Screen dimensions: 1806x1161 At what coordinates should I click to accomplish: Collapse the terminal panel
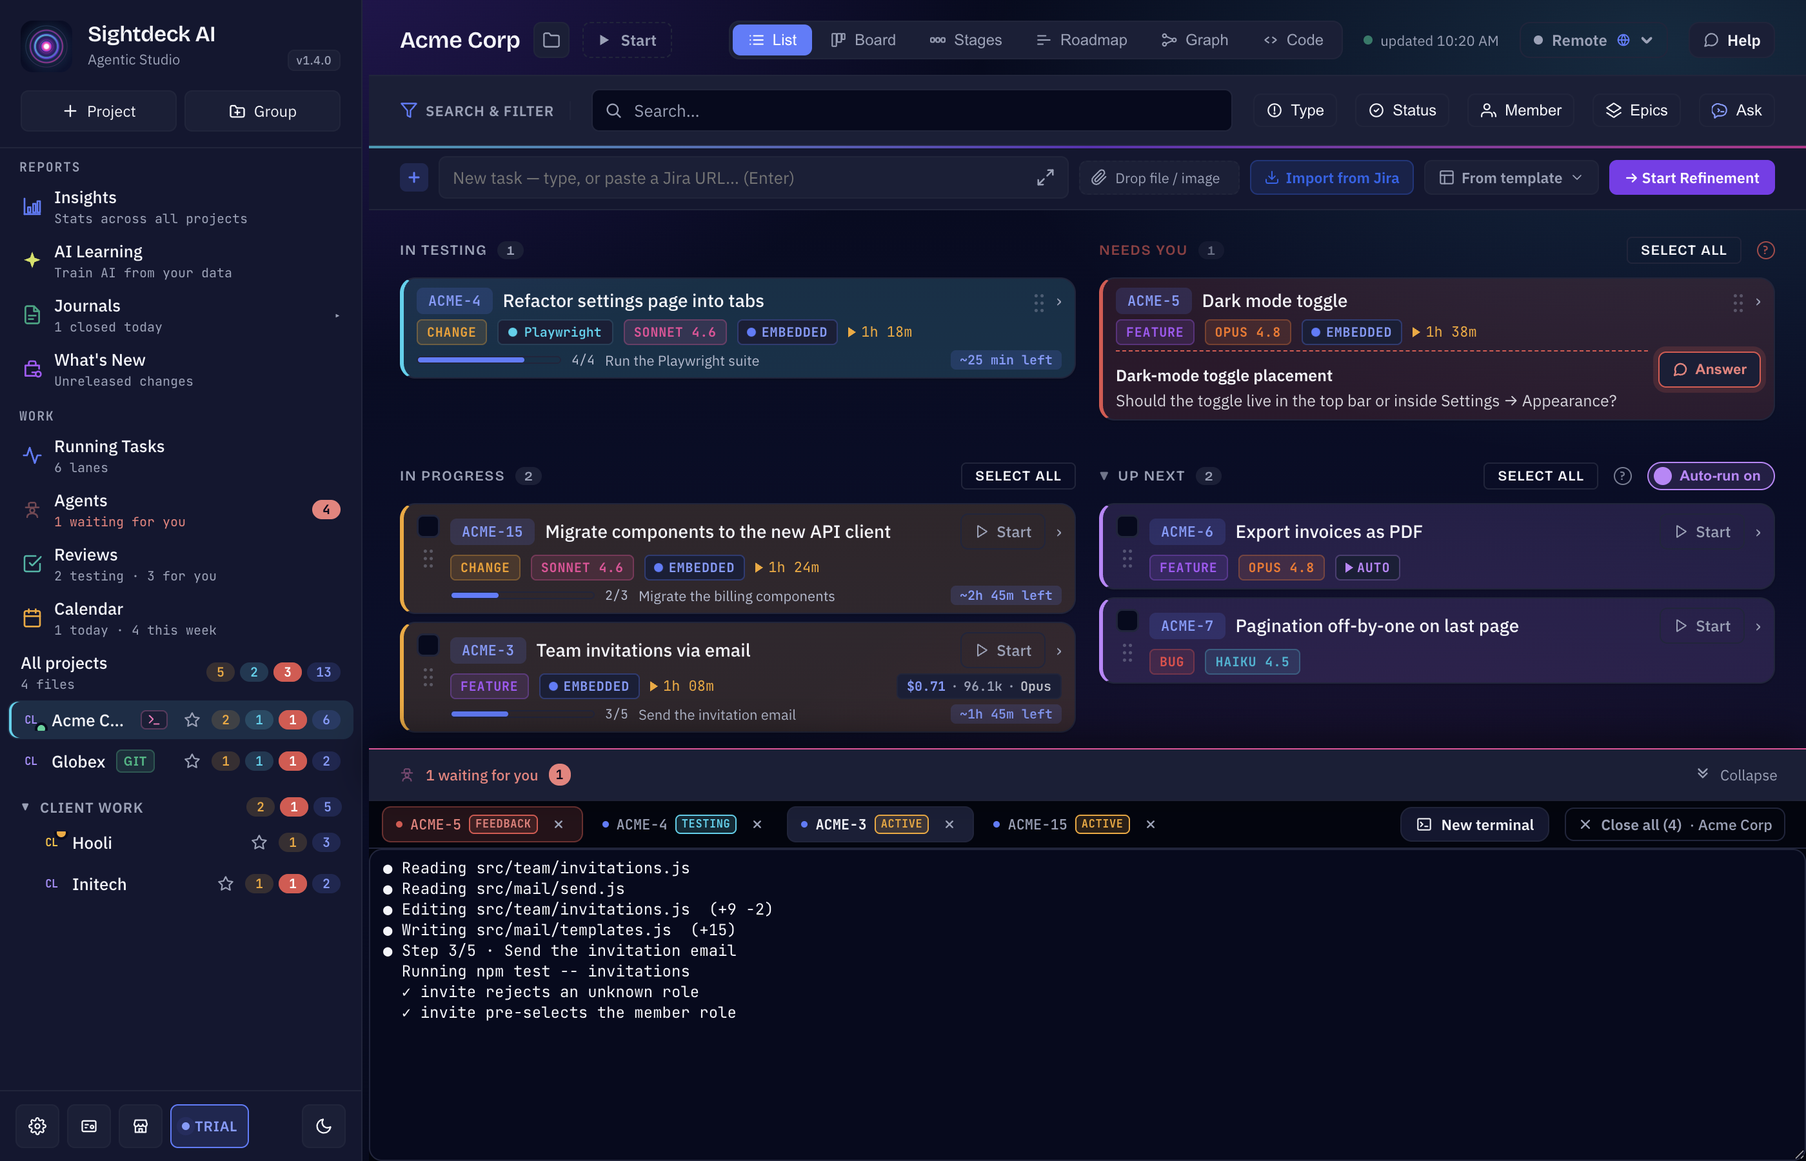pos(1736,775)
